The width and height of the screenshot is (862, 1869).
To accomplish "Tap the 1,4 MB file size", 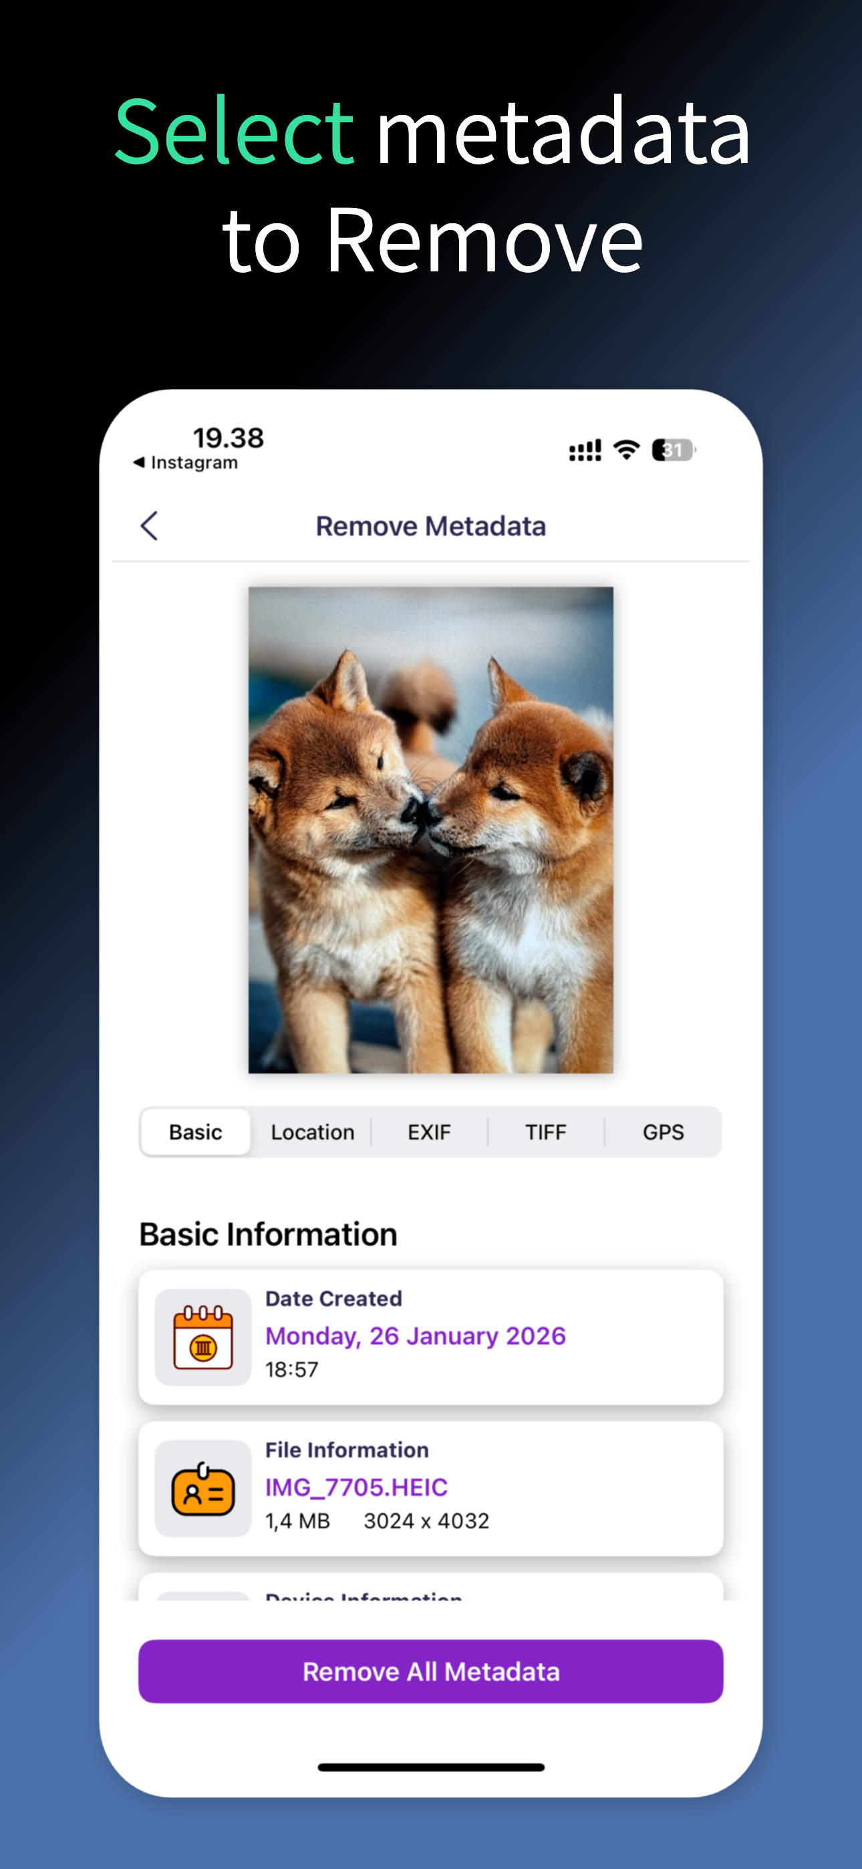I will (297, 1521).
